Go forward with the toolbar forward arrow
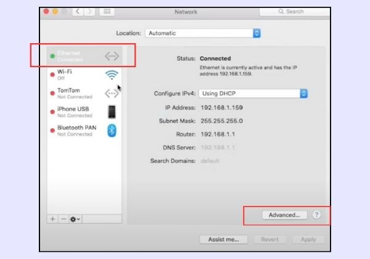 tap(89, 12)
